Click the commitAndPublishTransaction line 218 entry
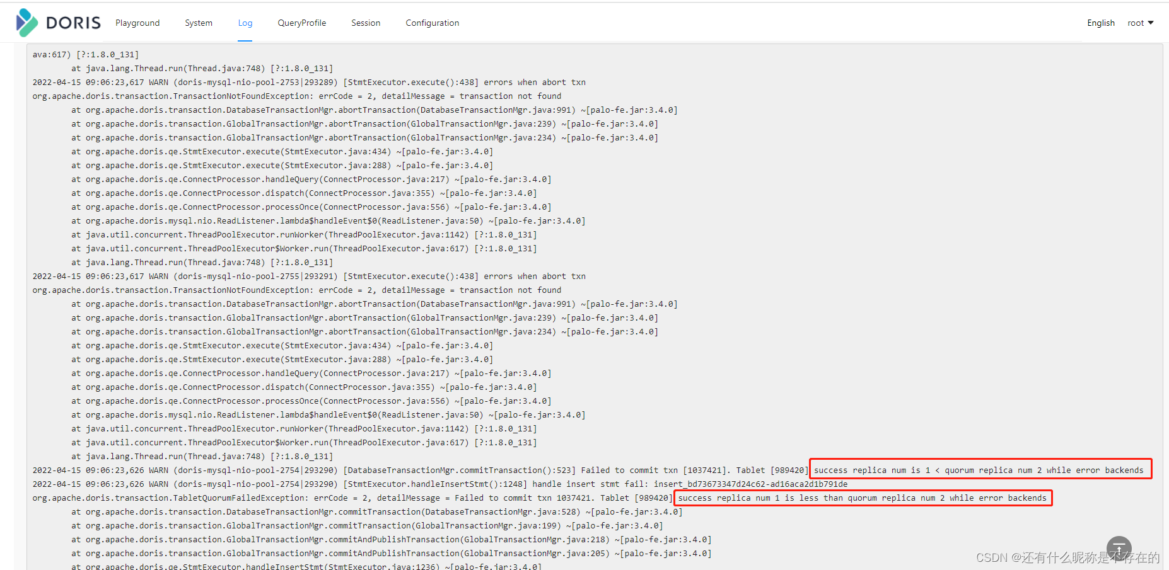This screenshot has width=1169, height=570. pos(392,540)
